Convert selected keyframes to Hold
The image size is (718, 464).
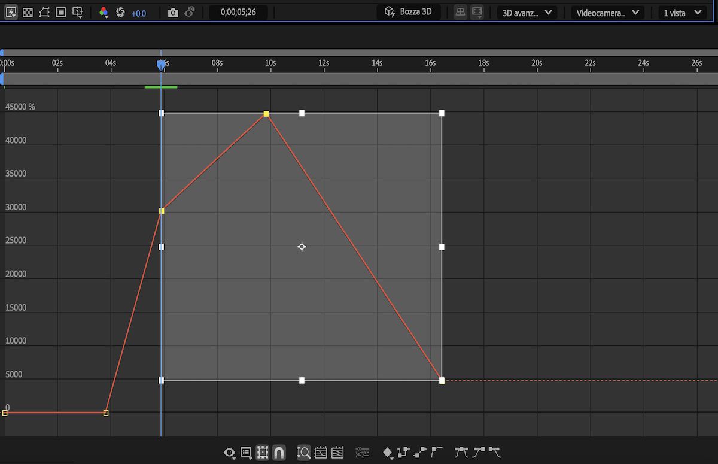404,453
